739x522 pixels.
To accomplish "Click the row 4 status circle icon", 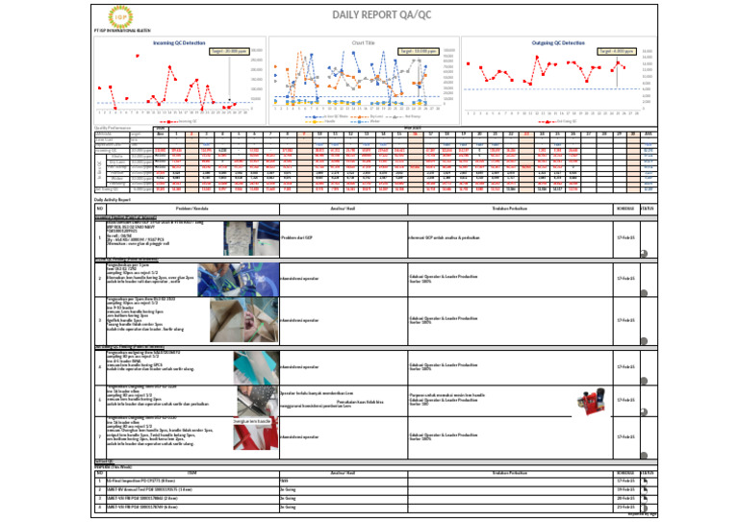I will [645, 381].
